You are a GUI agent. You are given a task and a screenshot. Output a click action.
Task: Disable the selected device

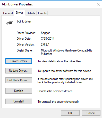[x=19, y=91]
